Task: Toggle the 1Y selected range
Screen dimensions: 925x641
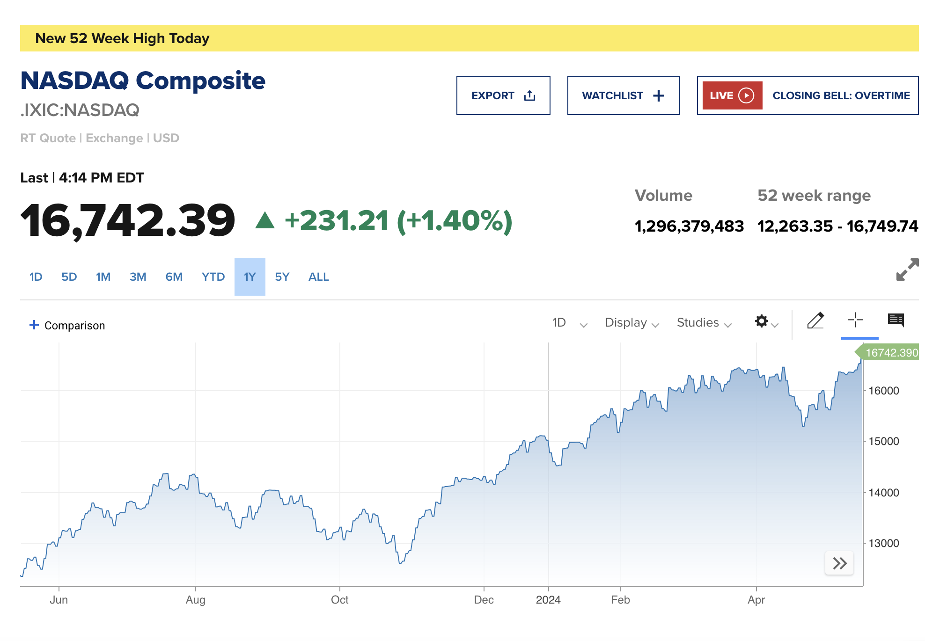Action: [250, 277]
